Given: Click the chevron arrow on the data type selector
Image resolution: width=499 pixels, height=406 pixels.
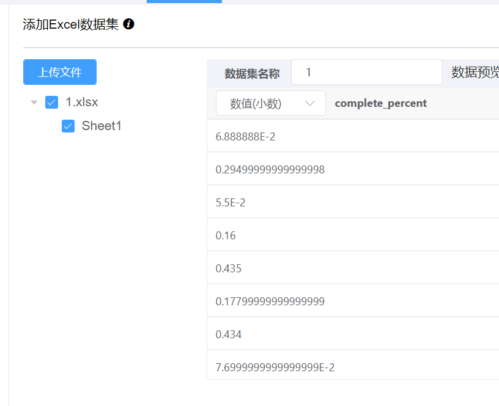Looking at the screenshot, I should 311,103.
